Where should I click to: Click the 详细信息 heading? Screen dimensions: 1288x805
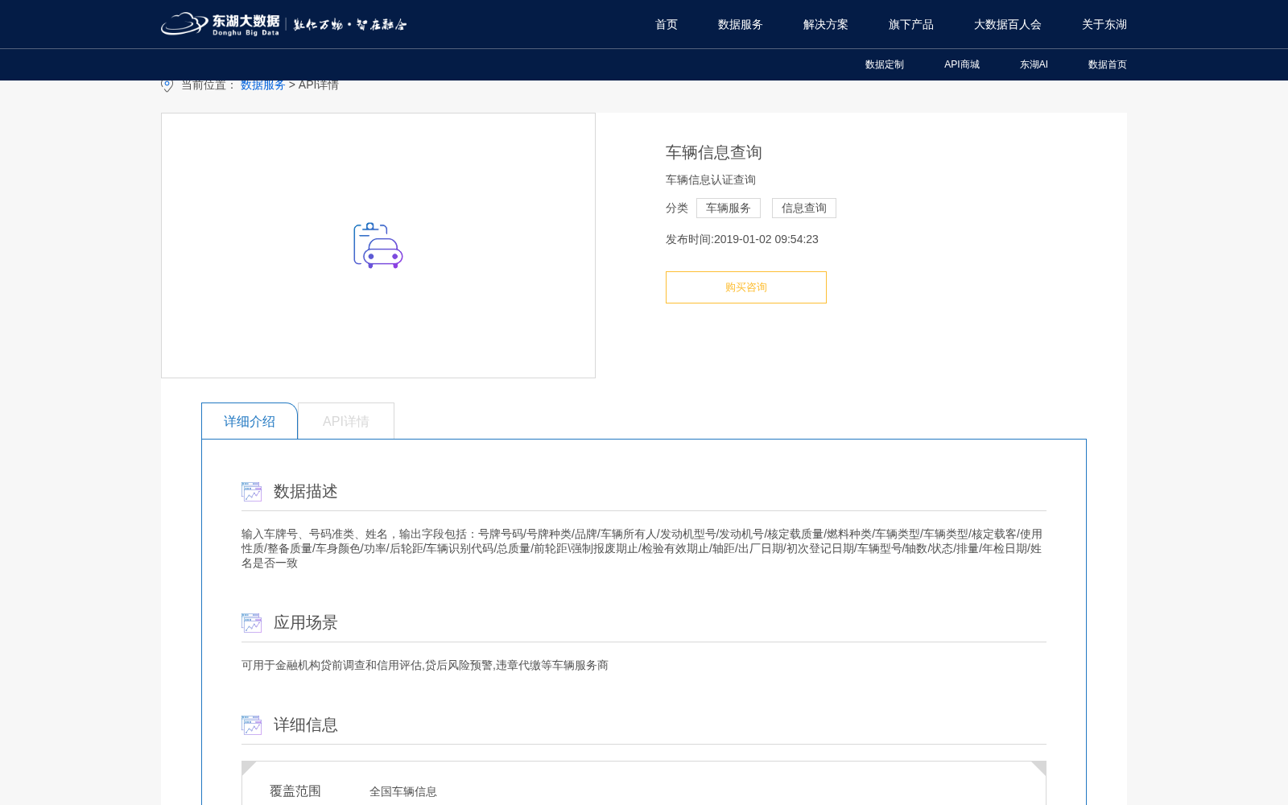(x=306, y=724)
